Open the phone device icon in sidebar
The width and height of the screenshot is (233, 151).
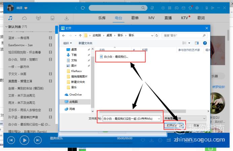point(53,18)
